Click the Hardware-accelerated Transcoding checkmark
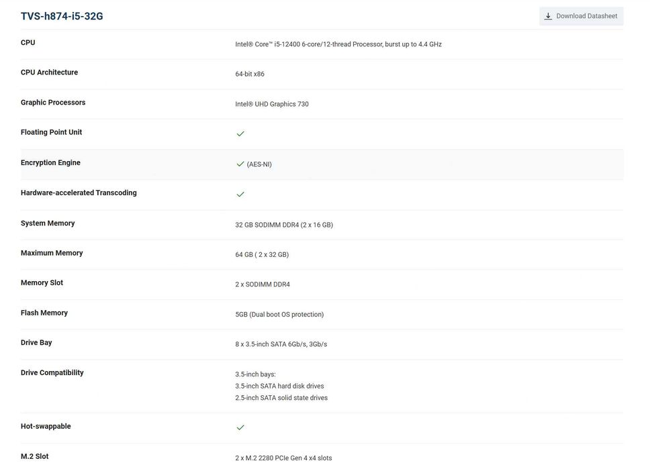Image resolution: width=650 pixels, height=469 pixels. click(240, 194)
